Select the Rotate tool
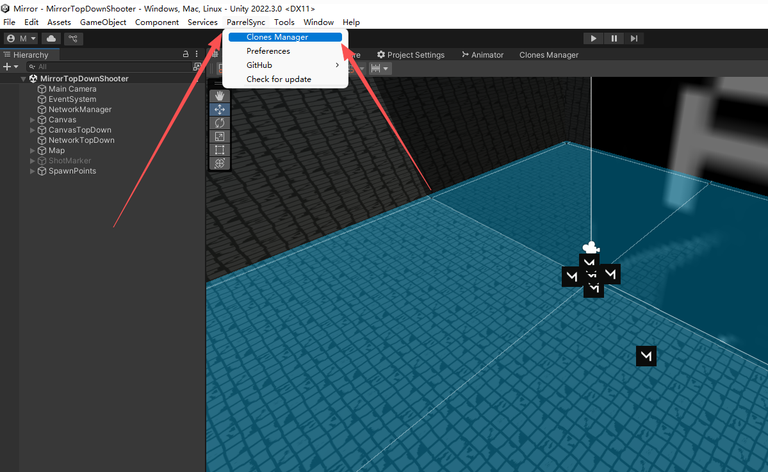The image size is (768, 472). click(x=220, y=123)
